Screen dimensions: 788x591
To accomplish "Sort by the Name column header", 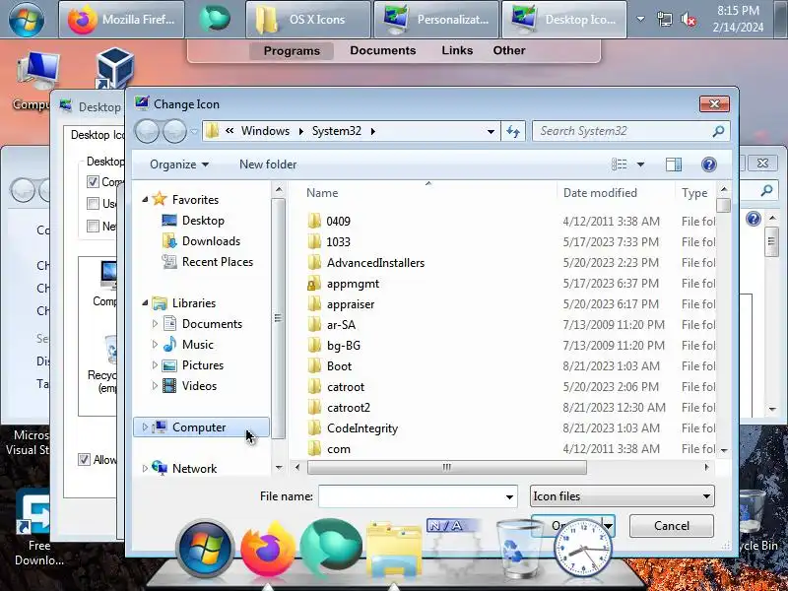I will [x=322, y=193].
